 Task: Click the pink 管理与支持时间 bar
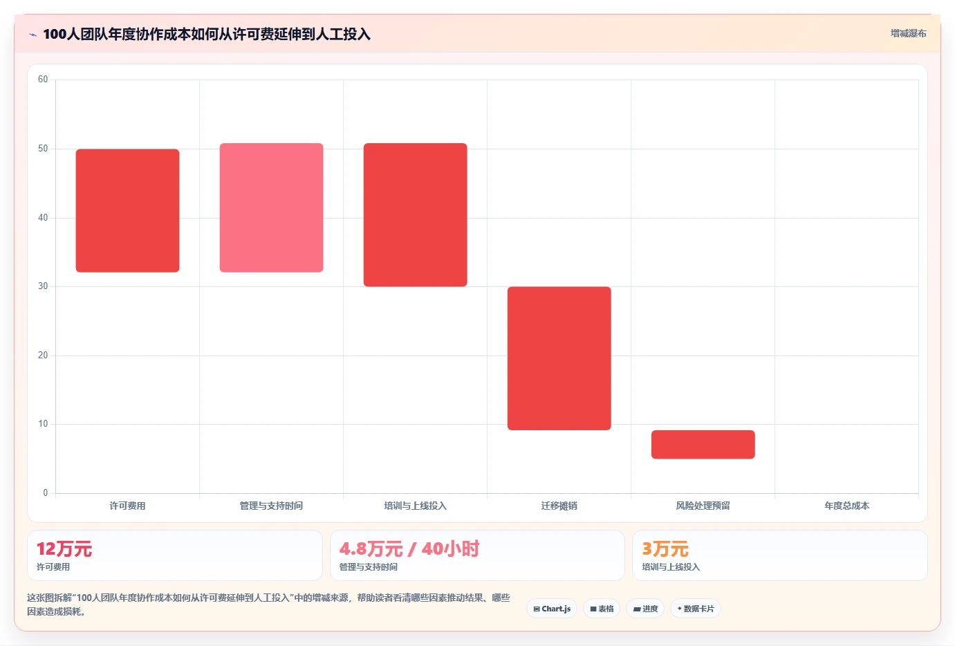(x=271, y=207)
